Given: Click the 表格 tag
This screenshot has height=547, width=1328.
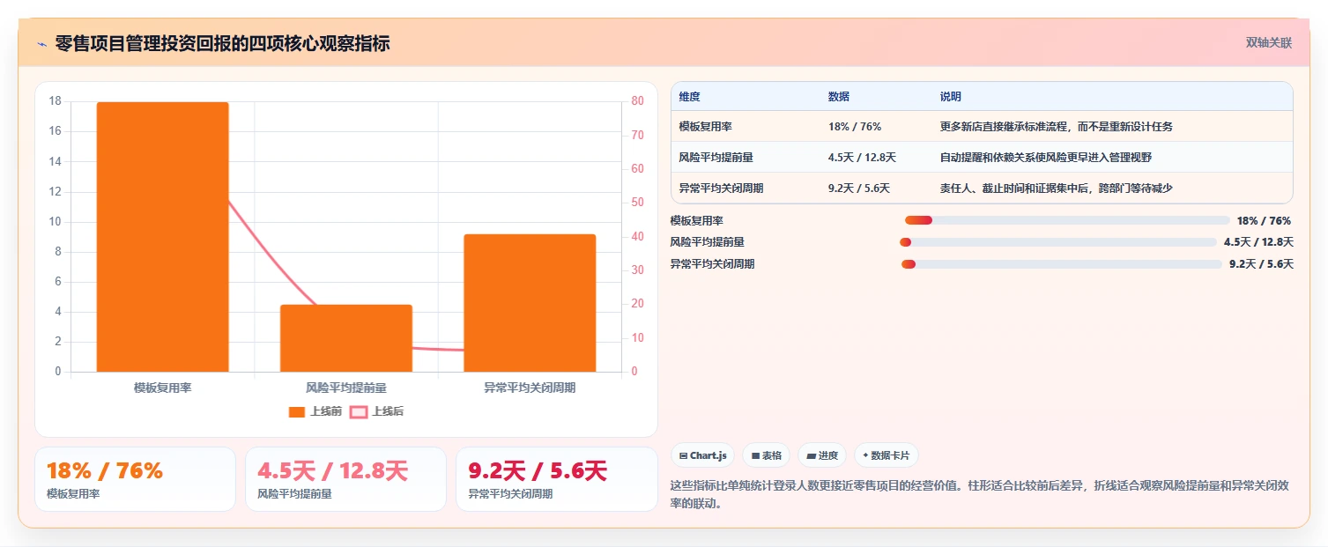Looking at the screenshot, I should (767, 455).
